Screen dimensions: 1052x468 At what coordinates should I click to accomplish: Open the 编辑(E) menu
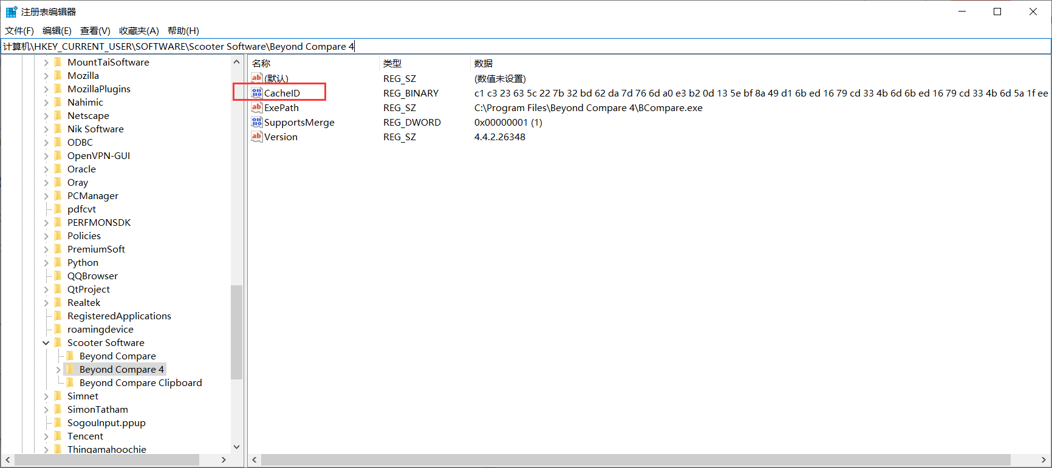pos(57,30)
